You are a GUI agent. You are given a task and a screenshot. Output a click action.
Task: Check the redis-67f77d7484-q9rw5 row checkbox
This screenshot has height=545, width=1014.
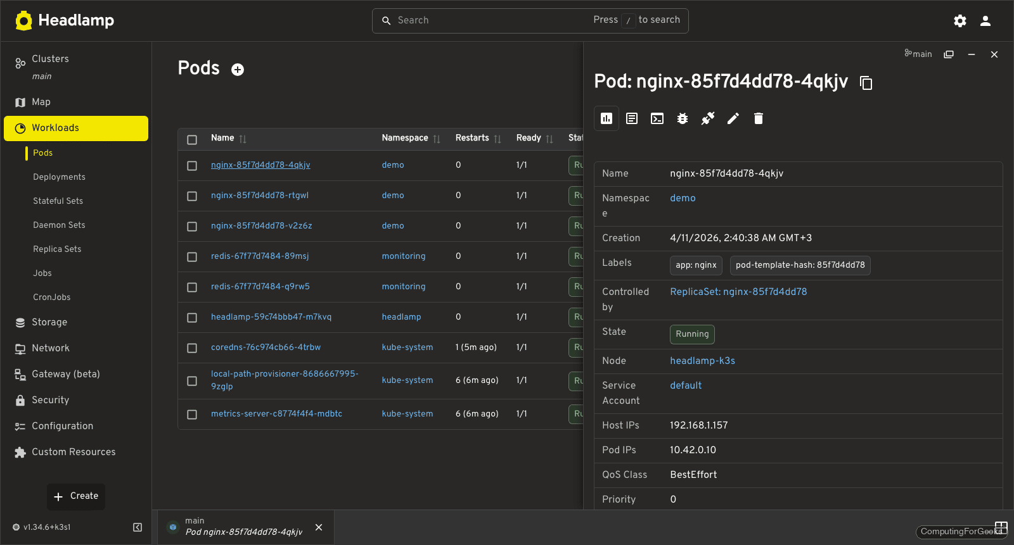click(192, 287)
